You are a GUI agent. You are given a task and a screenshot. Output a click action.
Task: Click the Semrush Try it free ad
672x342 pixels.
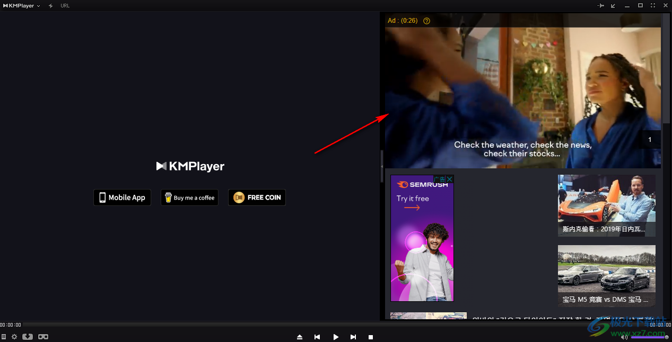pos(422,238)
